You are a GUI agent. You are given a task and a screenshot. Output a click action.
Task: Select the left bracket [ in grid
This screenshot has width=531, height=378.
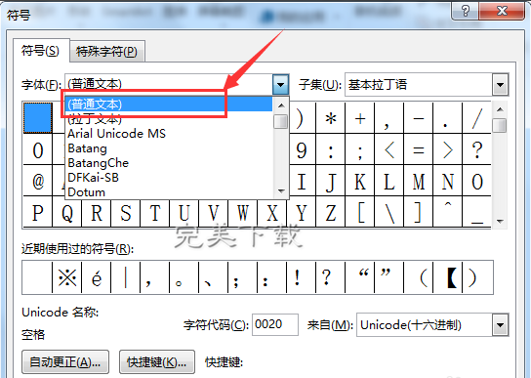coord(360,212)
